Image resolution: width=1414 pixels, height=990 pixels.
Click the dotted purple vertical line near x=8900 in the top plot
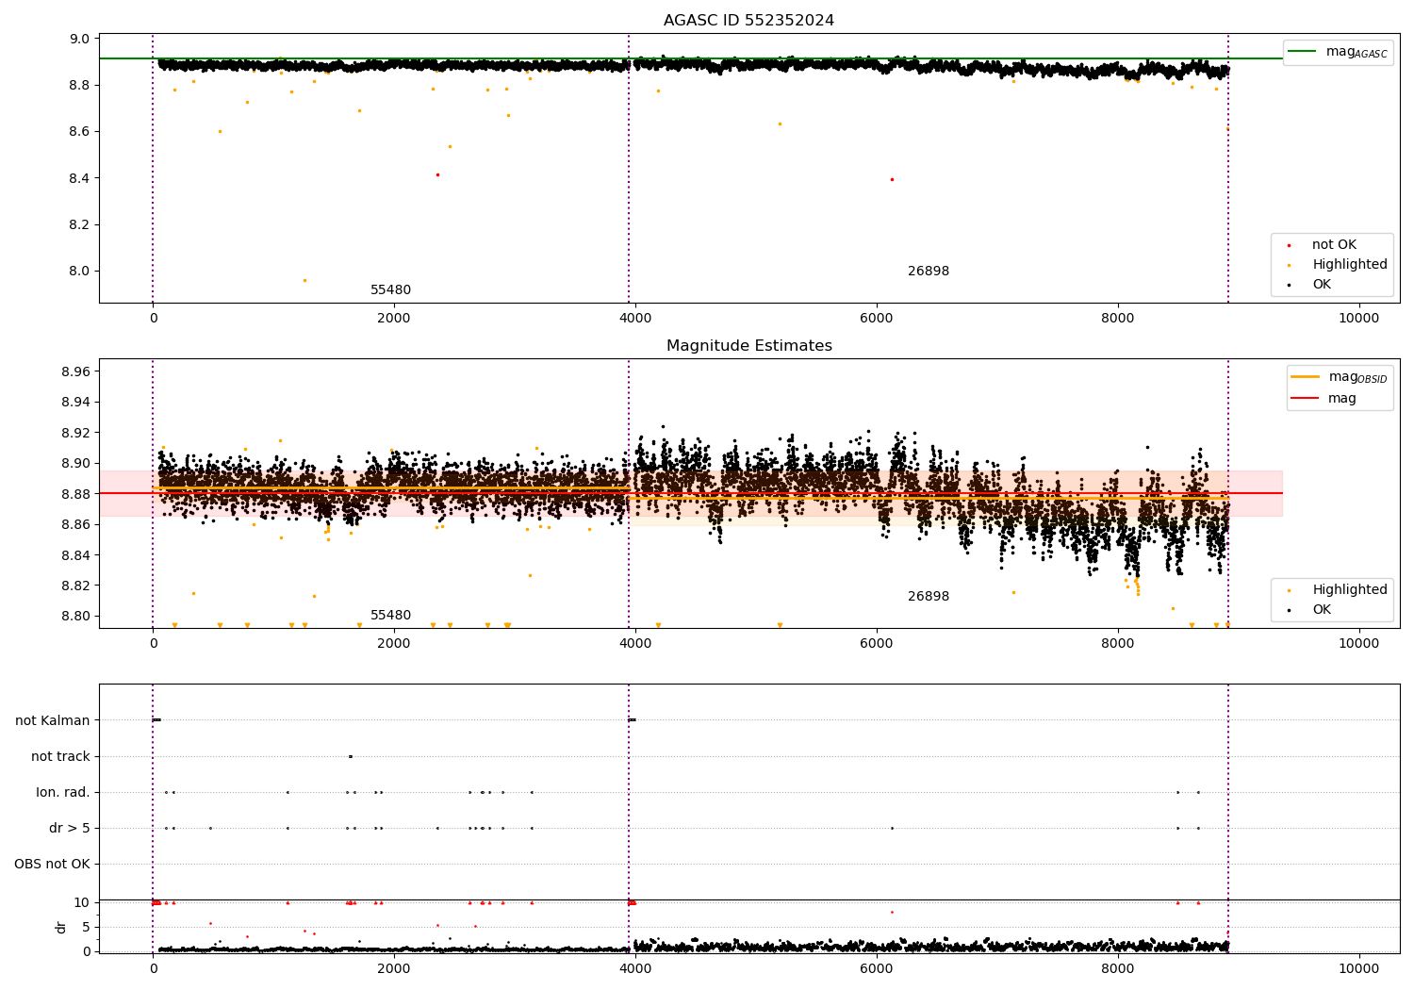click(x=1228, y=168)
